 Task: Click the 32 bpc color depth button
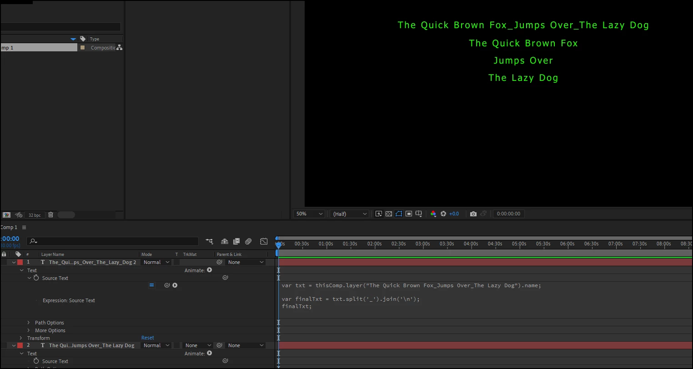pyautogui.click(x=35, y=215)
